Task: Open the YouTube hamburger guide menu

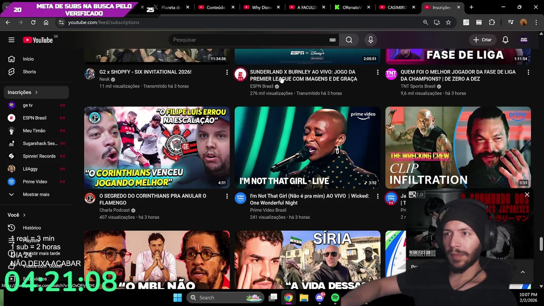Action: 11,40
